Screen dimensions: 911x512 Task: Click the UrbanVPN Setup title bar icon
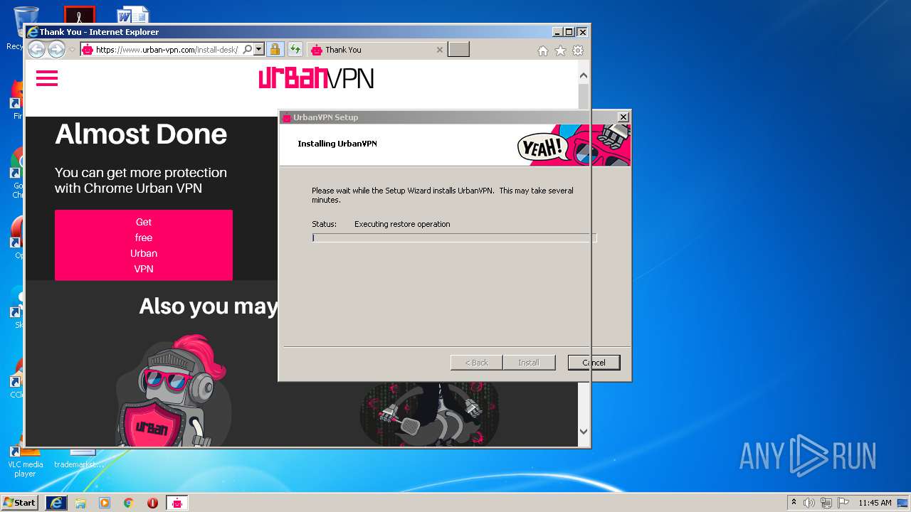pos(287,117)
